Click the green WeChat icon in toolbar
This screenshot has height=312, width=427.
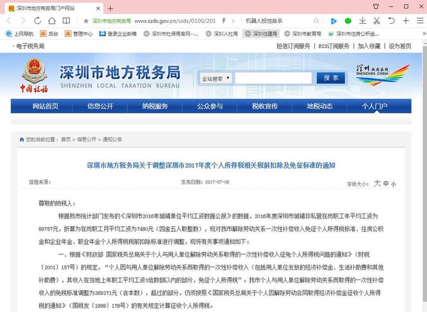(348, 21)
